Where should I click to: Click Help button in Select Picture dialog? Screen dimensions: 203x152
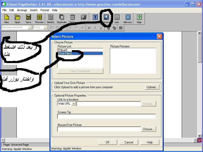click(x=150, y=142)
